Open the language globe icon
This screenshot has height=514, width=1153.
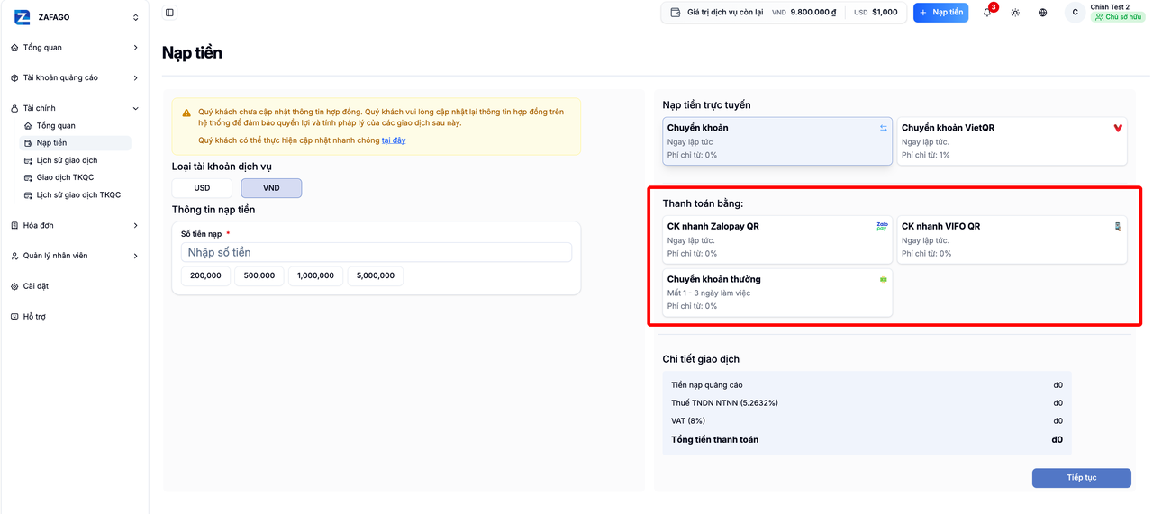click(x=1042, y=13)
